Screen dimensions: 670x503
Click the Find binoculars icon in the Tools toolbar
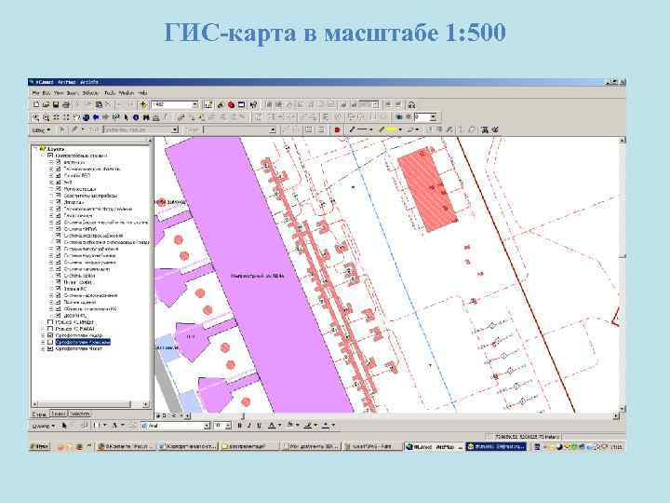tap(146, 117)
